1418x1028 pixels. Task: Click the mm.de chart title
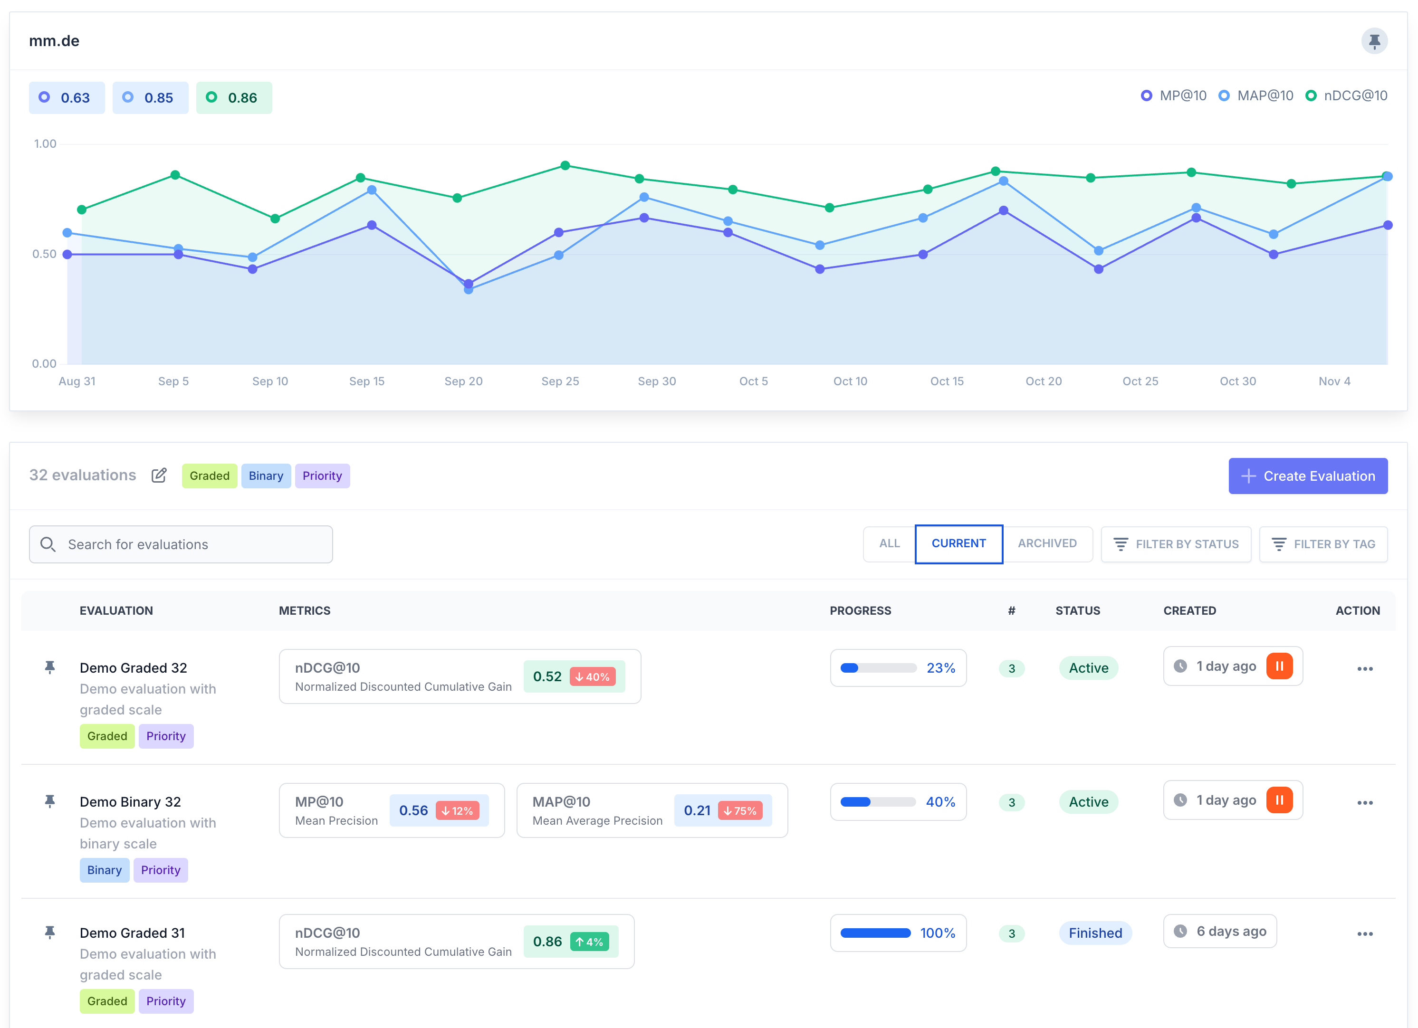coord(54,41)
